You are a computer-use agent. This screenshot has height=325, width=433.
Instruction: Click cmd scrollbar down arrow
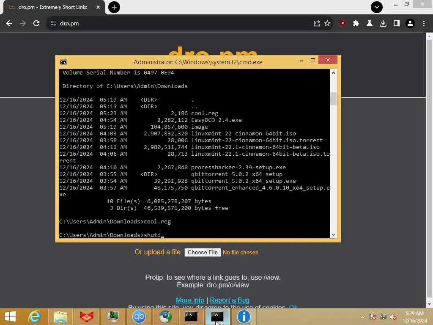point(333,234)
